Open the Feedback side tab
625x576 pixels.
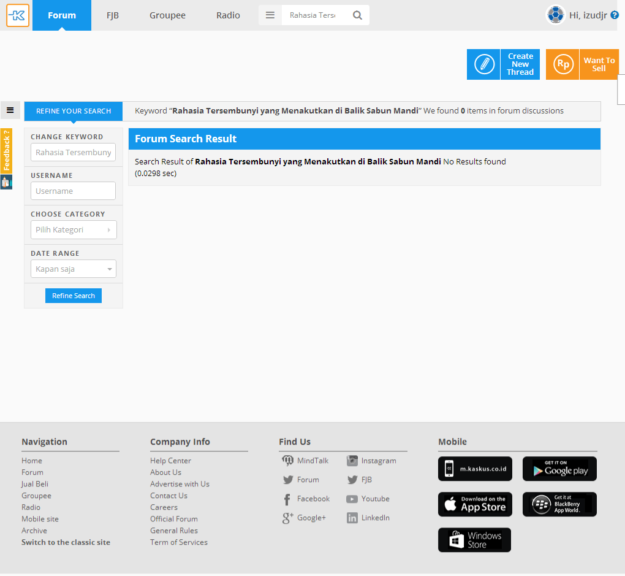tap(6, 151)
